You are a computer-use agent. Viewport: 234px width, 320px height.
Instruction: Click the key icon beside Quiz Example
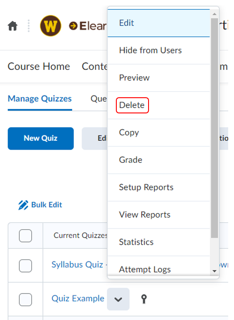tap(144, 299)
